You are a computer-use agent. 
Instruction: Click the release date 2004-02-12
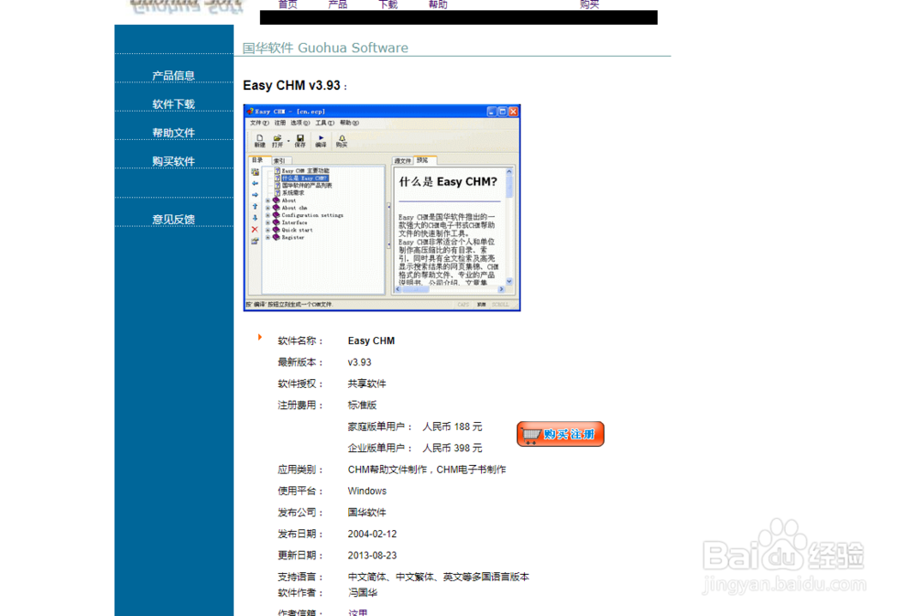point(372,534)
